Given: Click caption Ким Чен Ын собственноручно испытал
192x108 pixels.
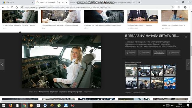Looking at the screenshot, I should [103, 25].
